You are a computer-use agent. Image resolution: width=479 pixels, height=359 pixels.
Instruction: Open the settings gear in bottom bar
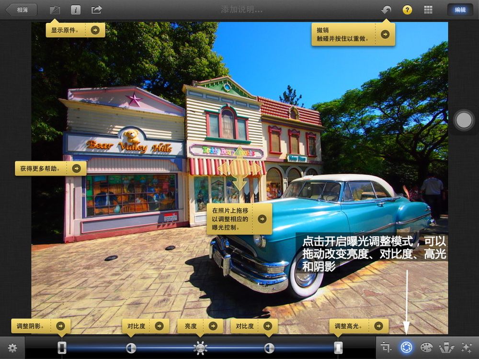pyautogui.click(x=12, y=348)
